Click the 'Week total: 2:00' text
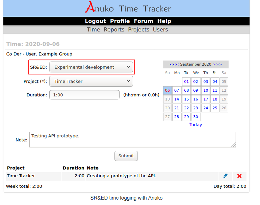Image resolution: width=260 pixels, height=205 pixels. click(24, 186)
